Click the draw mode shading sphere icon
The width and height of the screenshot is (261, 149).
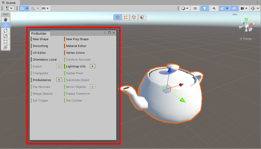[x=183, y=8]
